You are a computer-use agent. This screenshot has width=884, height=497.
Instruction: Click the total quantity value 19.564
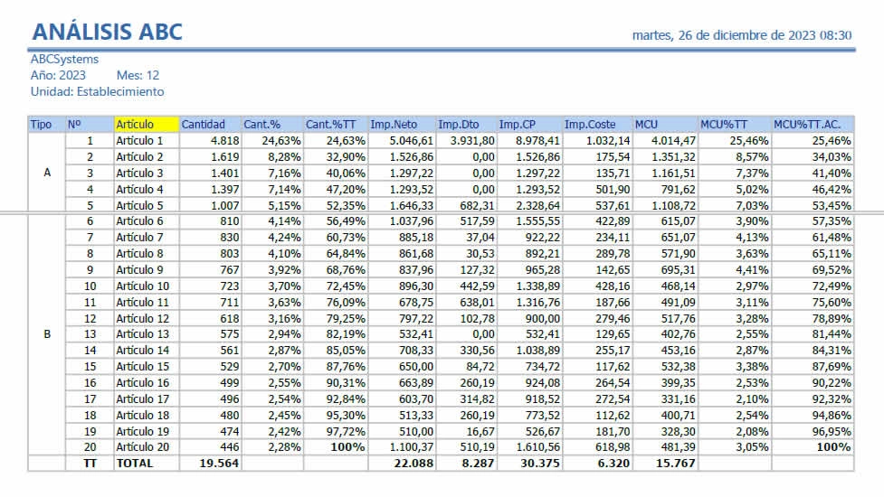217,463
